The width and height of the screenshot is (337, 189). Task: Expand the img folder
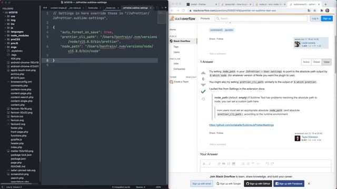(5, 20)
